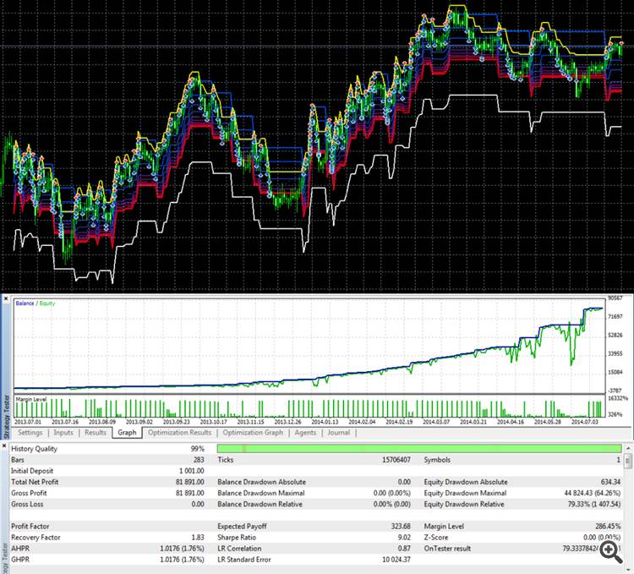Click the report panel vertical scrollbar
Screen dimensions: 634x574
point(628,506)
